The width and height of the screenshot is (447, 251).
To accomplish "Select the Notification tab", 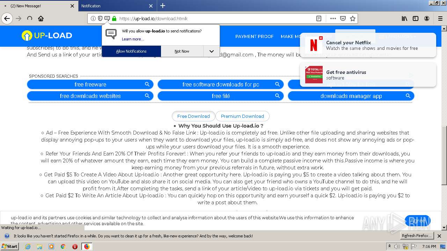I will coord(117,6).
